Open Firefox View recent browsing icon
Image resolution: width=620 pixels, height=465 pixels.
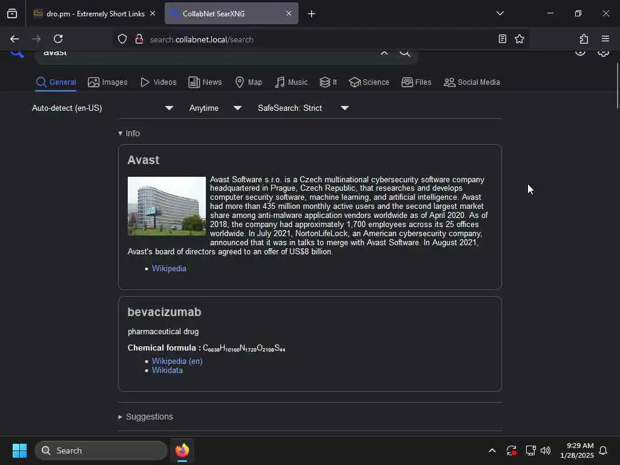point(12,13)
